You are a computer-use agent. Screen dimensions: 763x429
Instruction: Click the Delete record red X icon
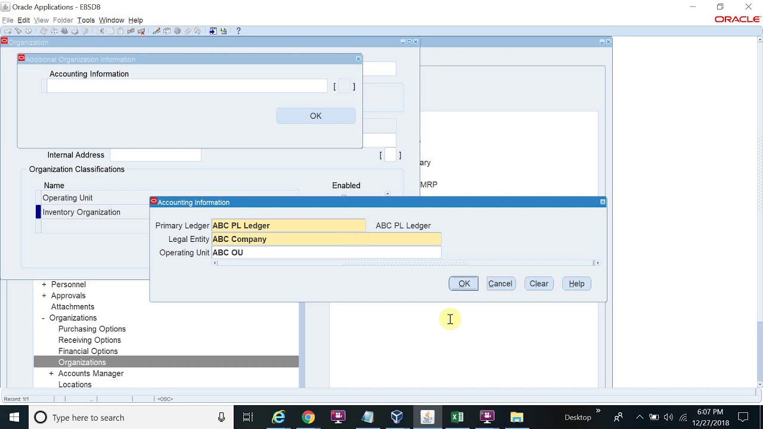(x=141, y=31)
